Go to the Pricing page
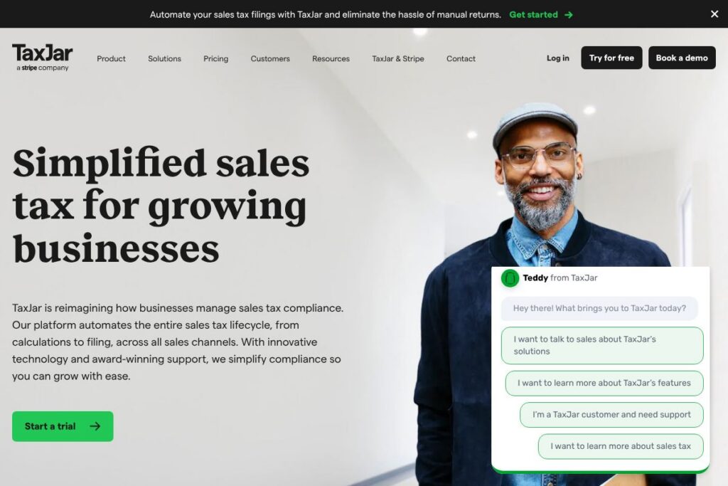Screen dimensions: 728x486 pos(216,58)
